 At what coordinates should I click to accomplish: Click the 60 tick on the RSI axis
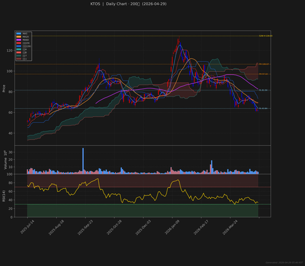click(10, 192)
